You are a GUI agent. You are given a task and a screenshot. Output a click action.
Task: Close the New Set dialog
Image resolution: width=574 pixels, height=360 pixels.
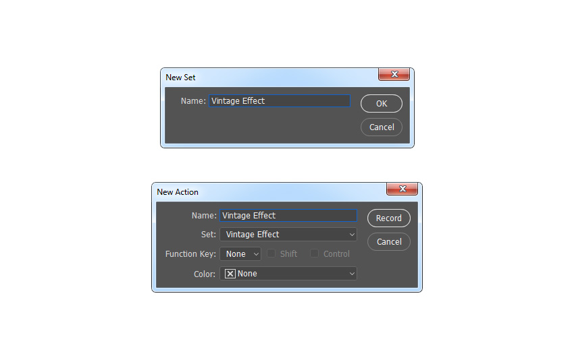click(x=394, y=74)
